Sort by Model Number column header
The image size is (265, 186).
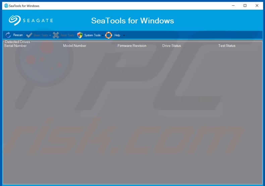tap(74, 46)
